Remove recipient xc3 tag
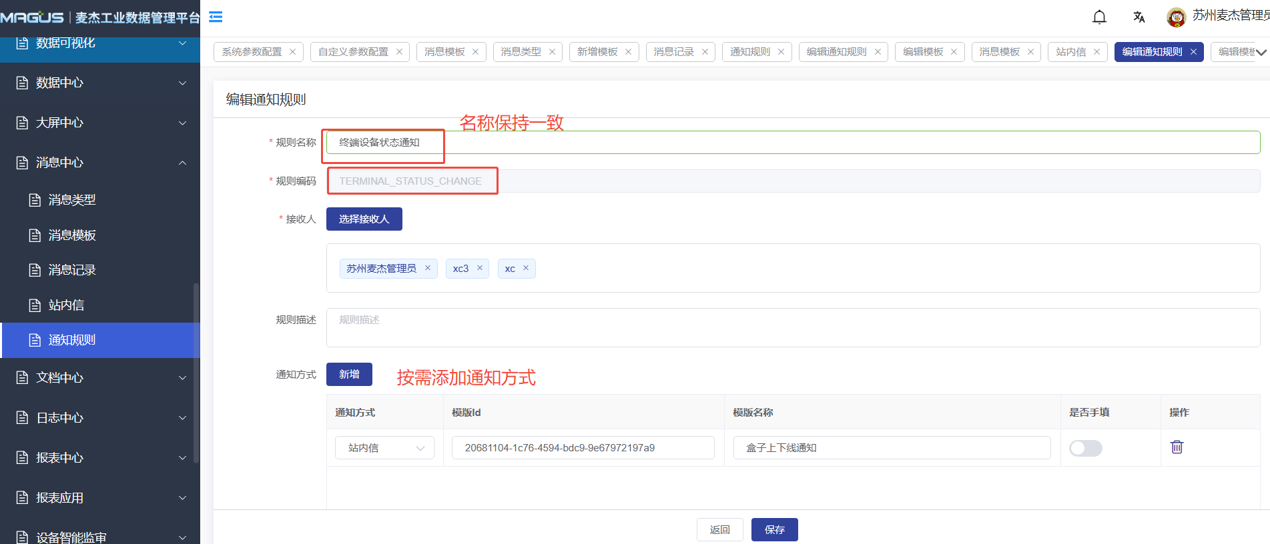Viewport: 1270px width, 544px height. 480,268
